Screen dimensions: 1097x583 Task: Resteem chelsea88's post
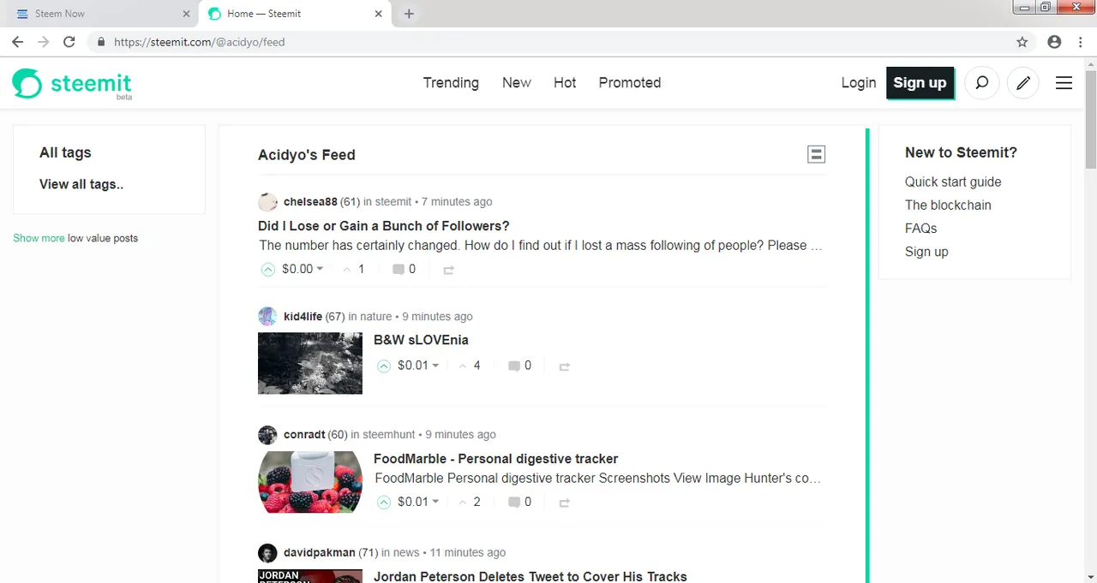point(449,270)
